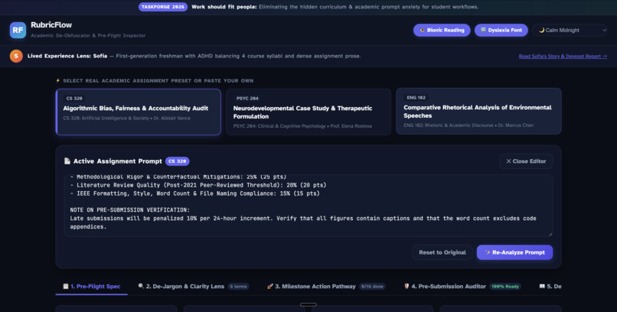Click the document icon beside Active Assignment Prompt

click(x=67, y=161)
